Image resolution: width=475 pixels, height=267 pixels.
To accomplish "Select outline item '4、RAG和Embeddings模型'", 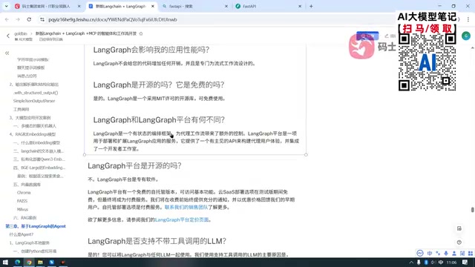I will click(x=33, y=134).
